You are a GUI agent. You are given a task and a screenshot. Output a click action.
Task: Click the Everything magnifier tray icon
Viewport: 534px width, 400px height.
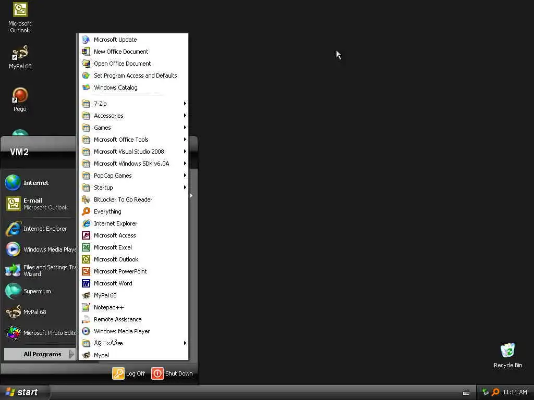(495, 392)
